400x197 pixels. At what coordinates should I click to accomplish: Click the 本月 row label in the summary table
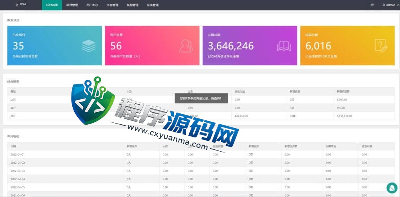13,108
